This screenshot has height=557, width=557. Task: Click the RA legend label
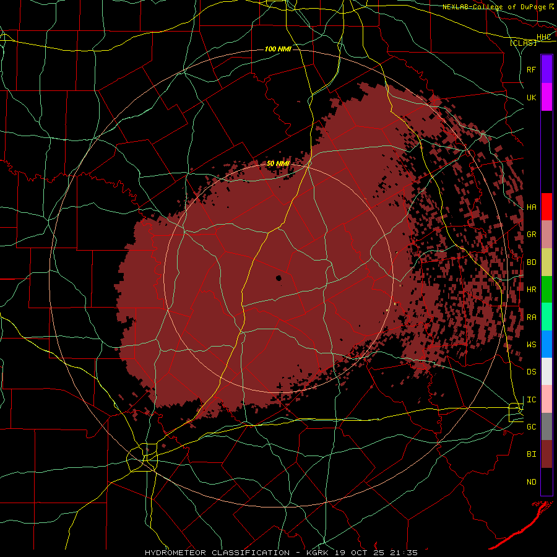532,317
